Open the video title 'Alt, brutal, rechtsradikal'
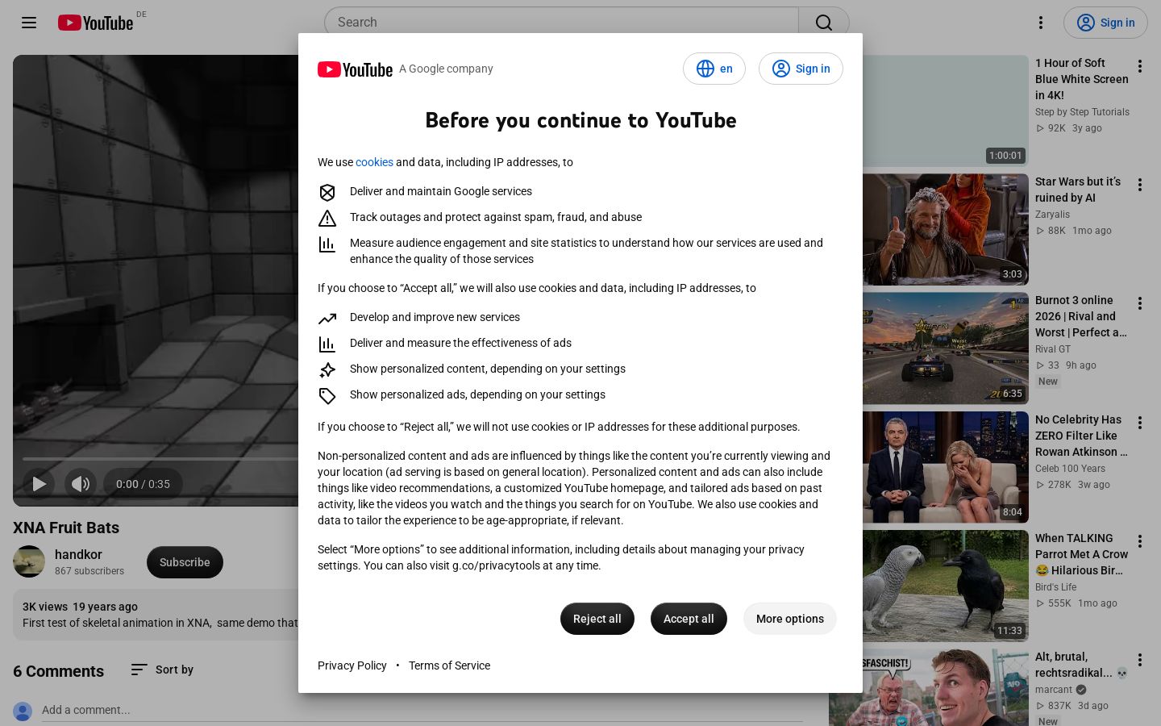Image resolution: width=1161 pixels, height=726 pixels. point(1080,665)
